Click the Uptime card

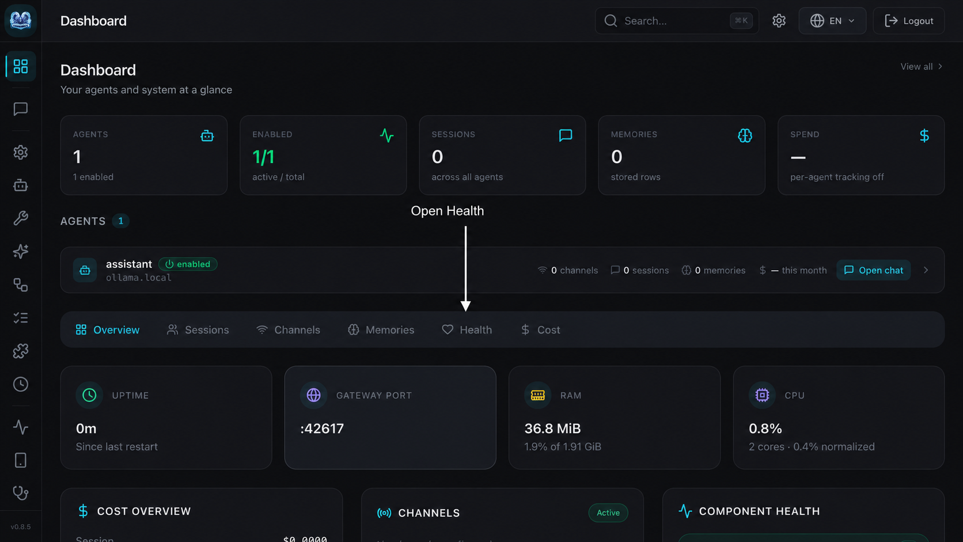166,418
